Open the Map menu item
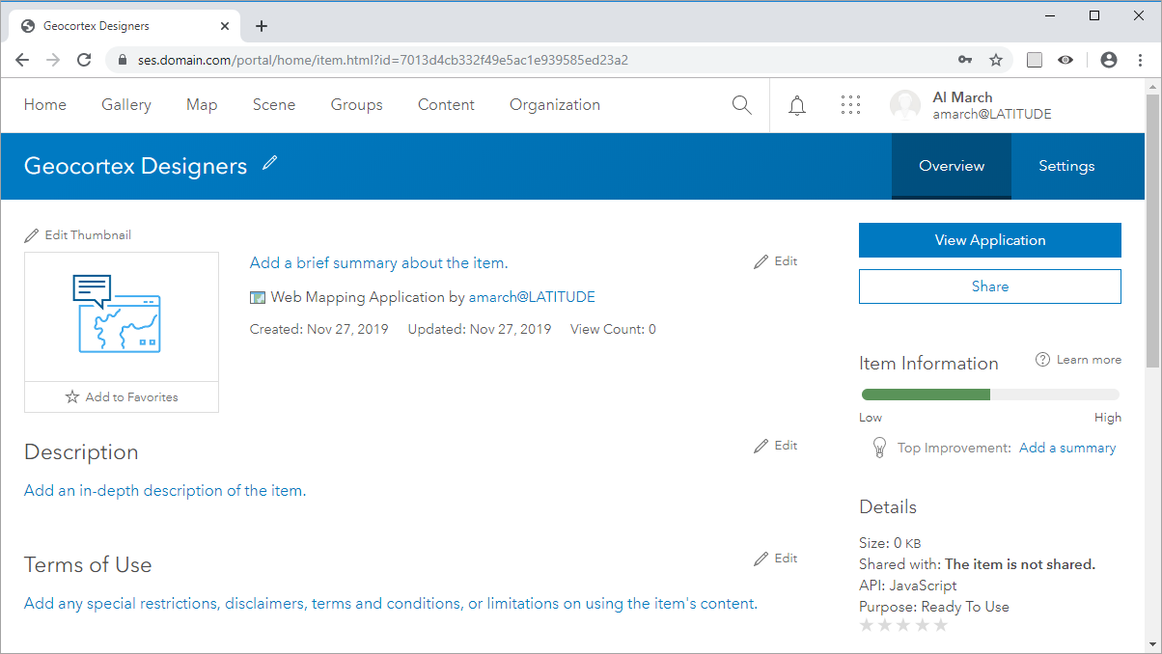1162x654 pixels. (202, 105)
